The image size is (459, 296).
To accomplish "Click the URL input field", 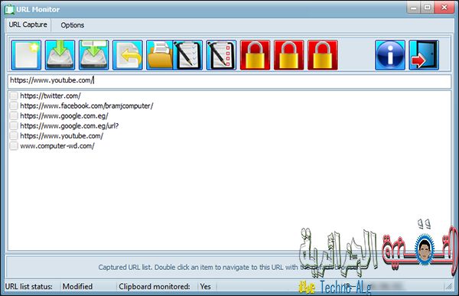I will pos(229,81).
